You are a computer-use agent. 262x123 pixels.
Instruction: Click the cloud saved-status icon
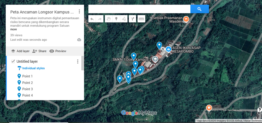tap(79, 40)
